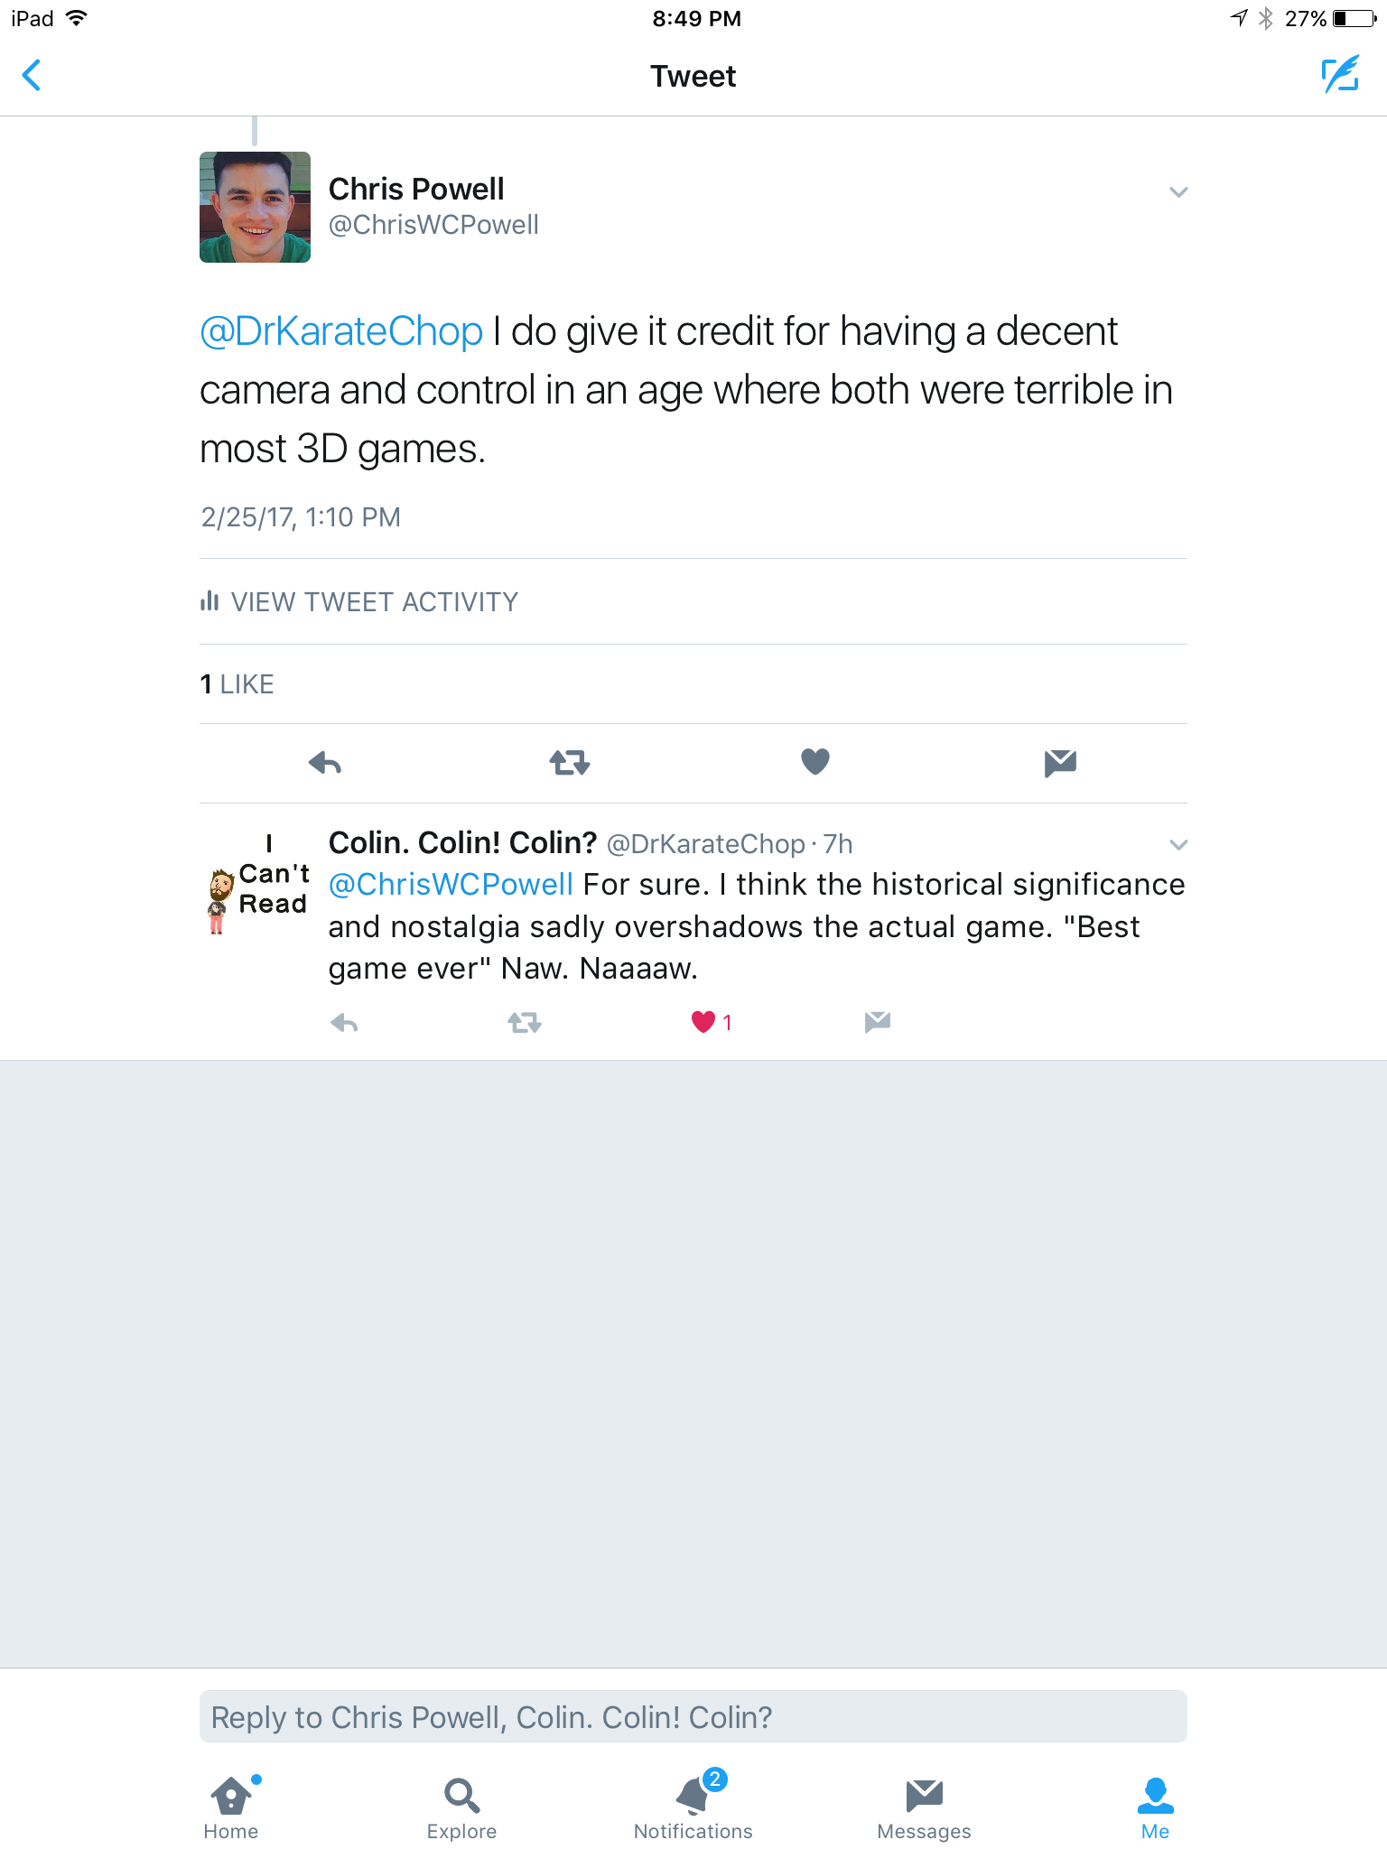1387x1849 pixels.
Task: Retweet Colin's reply tweet
Action: click(524, 1022)
